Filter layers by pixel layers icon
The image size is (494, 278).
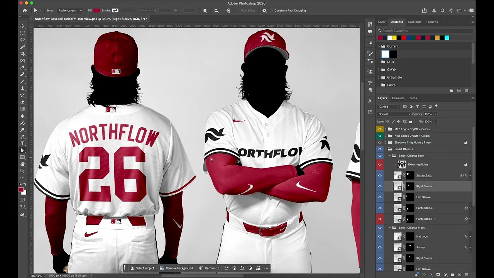tap(404, 107)
